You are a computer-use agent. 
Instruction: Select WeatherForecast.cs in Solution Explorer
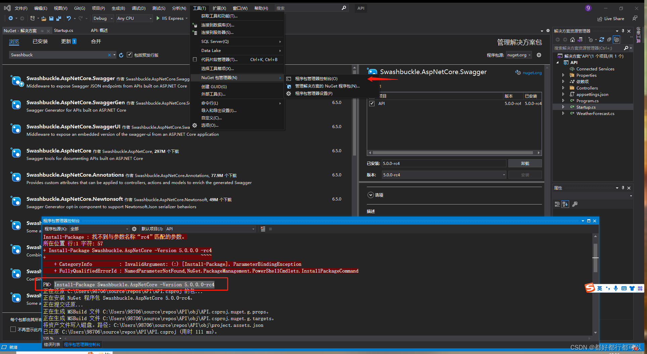click(595, 114)
